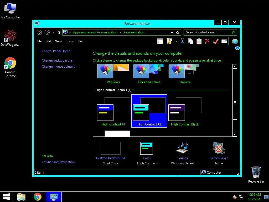Open the Edit menu
269x202 pixels.
click(x=48, y=41)
